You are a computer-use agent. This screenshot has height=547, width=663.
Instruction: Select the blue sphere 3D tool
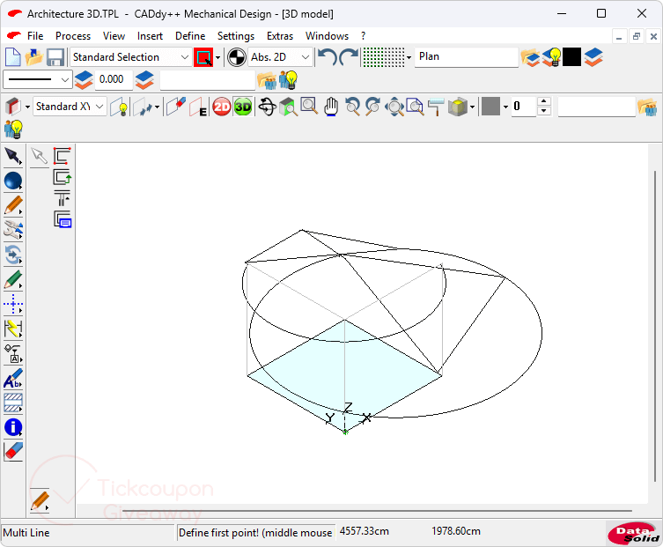pyautogui.click(x=13, y=181)
